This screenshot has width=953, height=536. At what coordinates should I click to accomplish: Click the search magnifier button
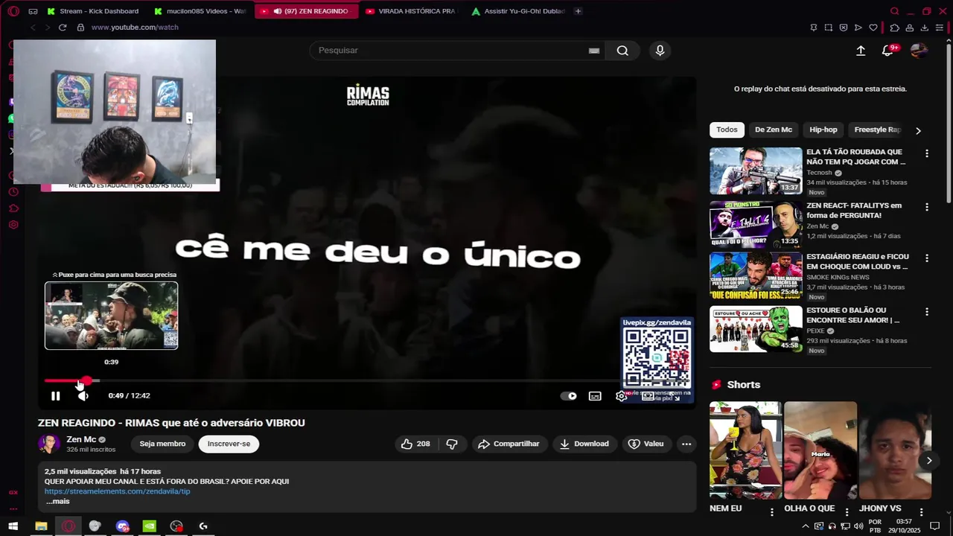tap(622, 51)
